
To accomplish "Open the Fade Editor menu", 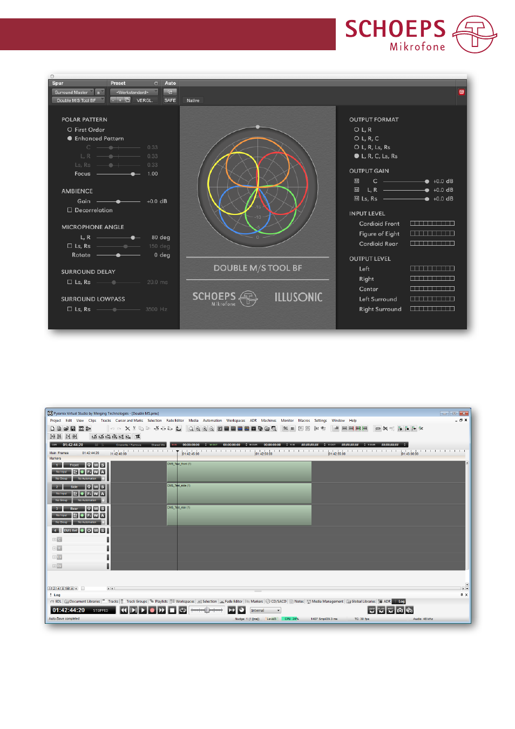I will click(175, 420).
